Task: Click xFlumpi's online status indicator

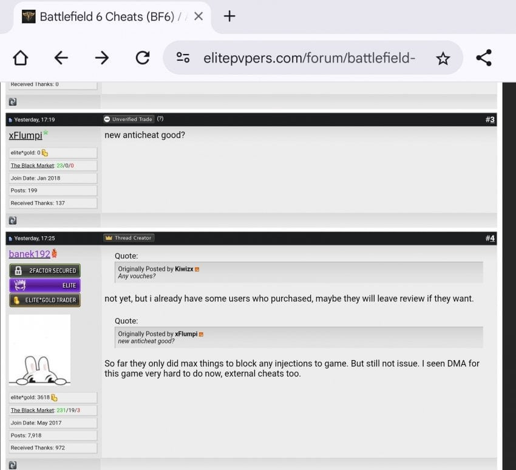Action: coord(46,132)
